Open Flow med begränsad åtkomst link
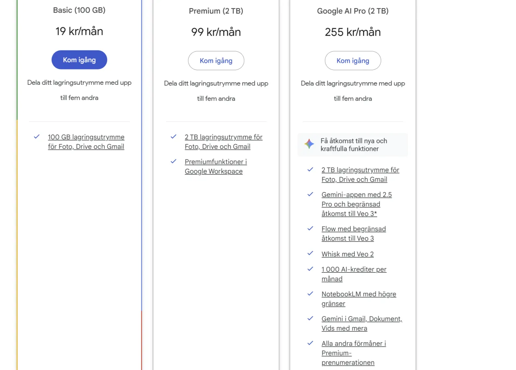 [354, 234]
